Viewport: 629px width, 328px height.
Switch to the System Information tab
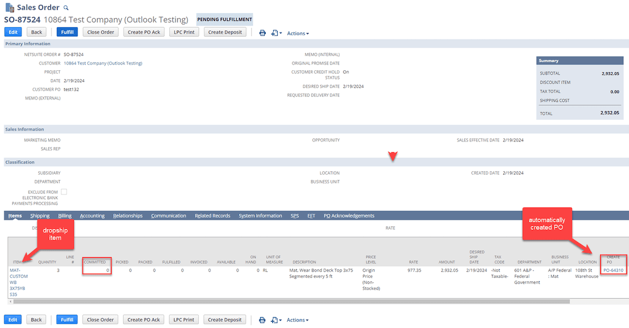261,216
